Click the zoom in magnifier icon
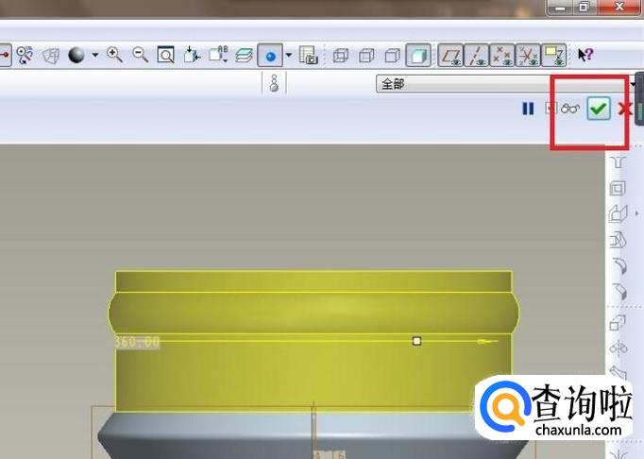This screenshot has width=644, height=459. [x=115, y=55]
